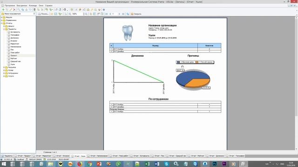Screen dimensions: 298x167
Task: Switch to Отчет - Активность tab
Action: pyautogui.click(x=140, y=156)
